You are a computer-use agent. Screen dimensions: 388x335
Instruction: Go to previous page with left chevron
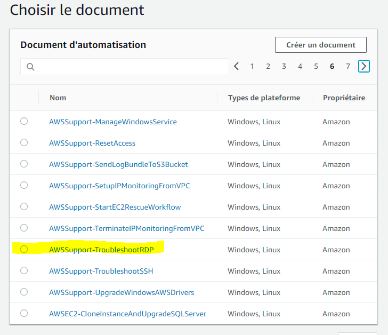coord(236,66)
